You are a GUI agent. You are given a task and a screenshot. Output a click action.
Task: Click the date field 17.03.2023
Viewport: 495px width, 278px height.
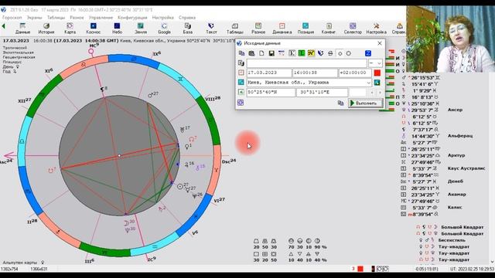click(x=269, y=73)
